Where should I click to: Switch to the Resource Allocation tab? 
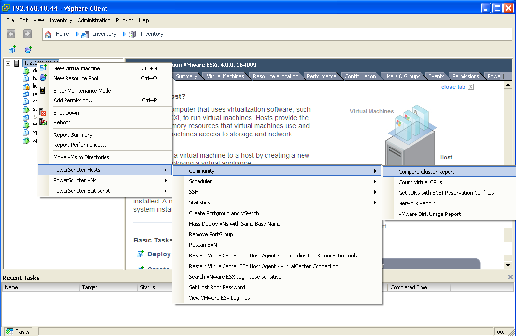[x=276, y=76]
